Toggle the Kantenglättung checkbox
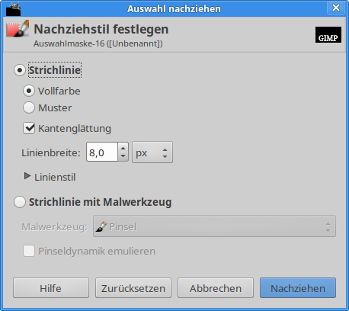Screen dimensions: 349x311 pos(29,128)
